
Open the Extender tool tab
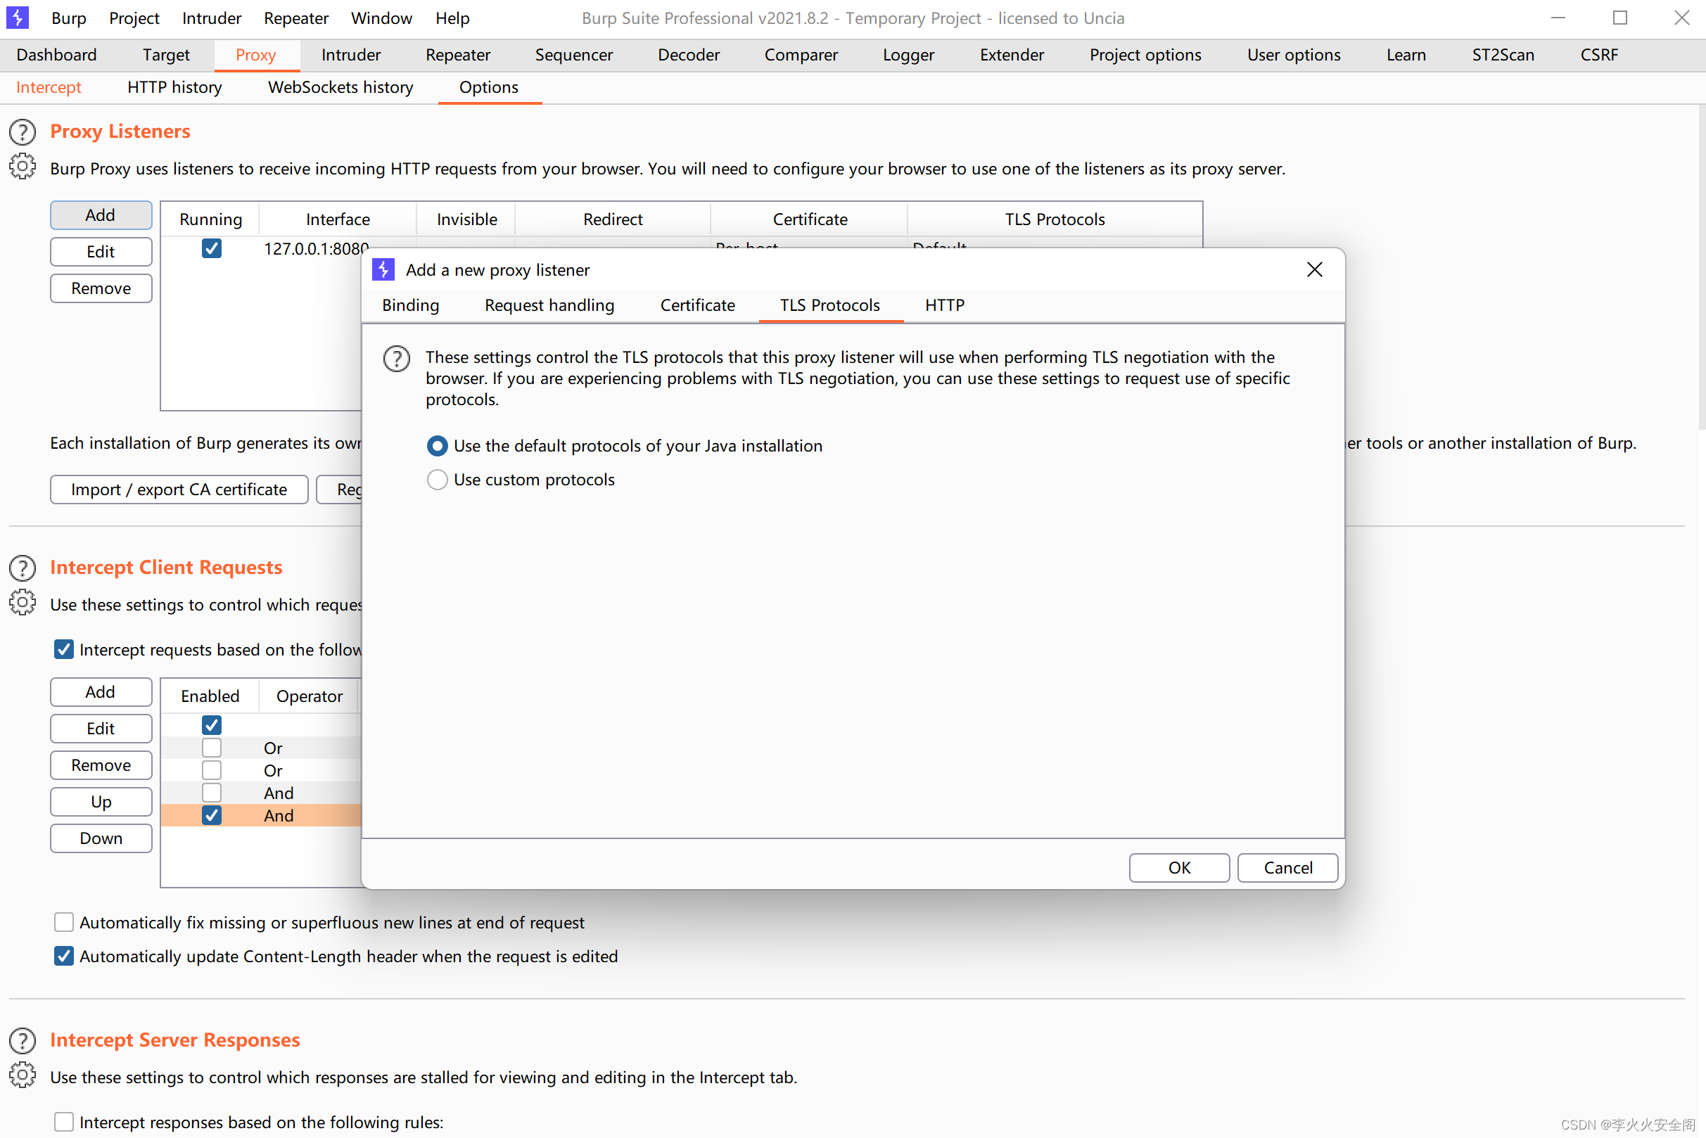tap(1010, 55)
